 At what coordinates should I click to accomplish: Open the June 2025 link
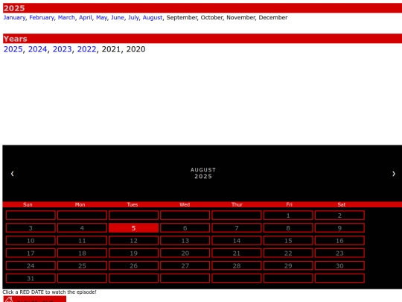point(118,17)
